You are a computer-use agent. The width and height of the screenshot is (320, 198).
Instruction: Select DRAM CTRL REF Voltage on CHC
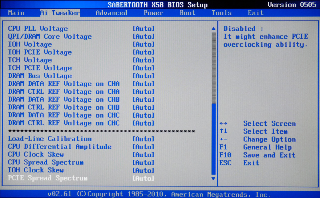[64, 123]
